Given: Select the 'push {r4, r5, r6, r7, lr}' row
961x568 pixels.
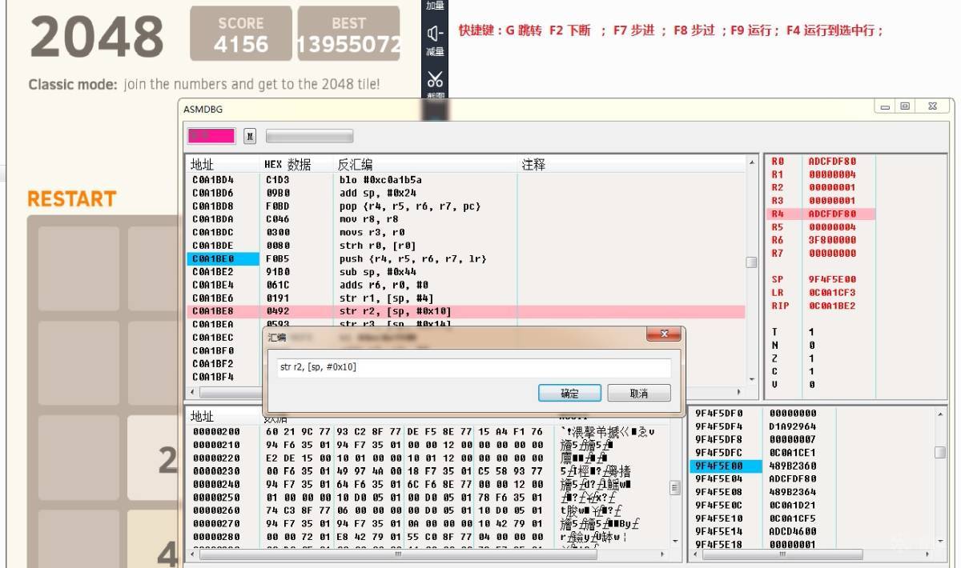Looking at the screenshot, I should pos(466,259).
